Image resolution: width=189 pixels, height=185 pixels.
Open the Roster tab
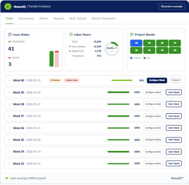44,18
